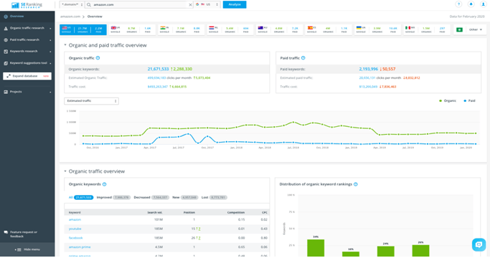
Task: Open the notifications bell icon
Action: [471, 4]
